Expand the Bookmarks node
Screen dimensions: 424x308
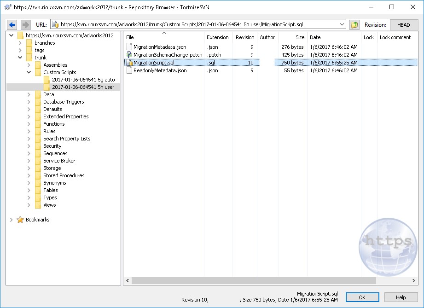click(x=12, y=220)
